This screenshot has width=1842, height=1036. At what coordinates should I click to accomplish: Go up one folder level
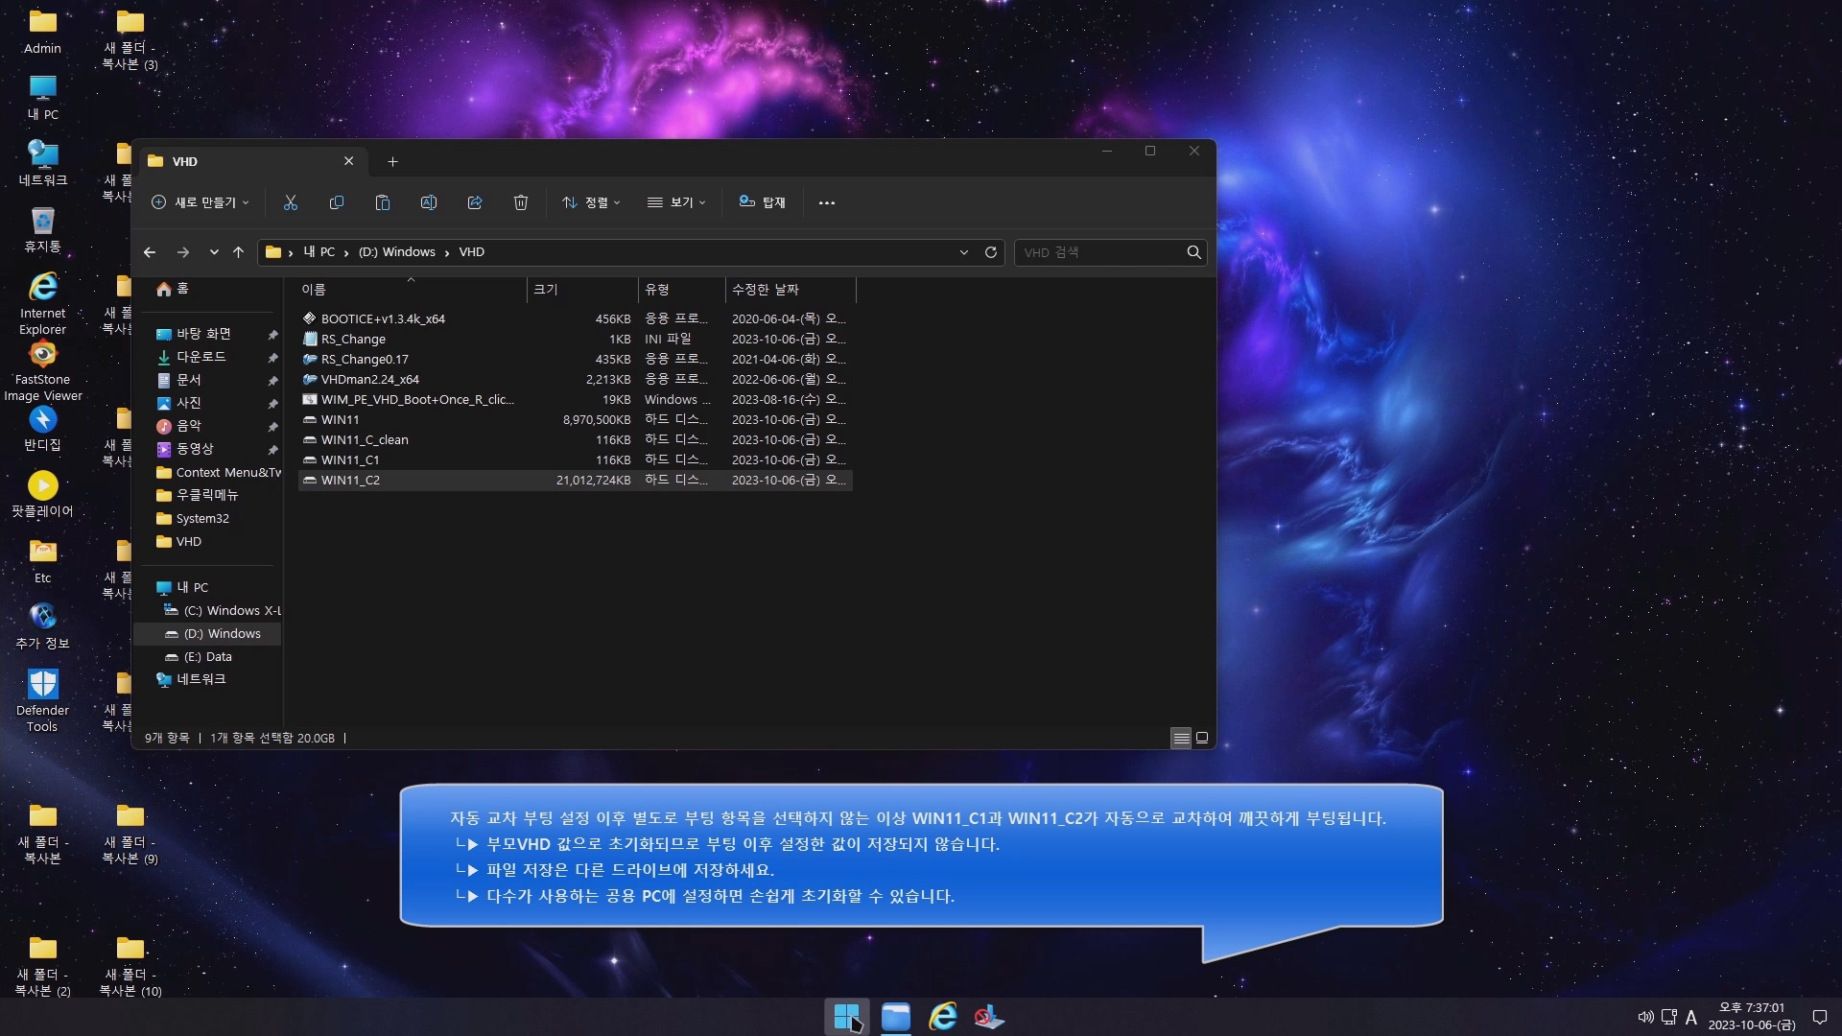coord(239,252)
